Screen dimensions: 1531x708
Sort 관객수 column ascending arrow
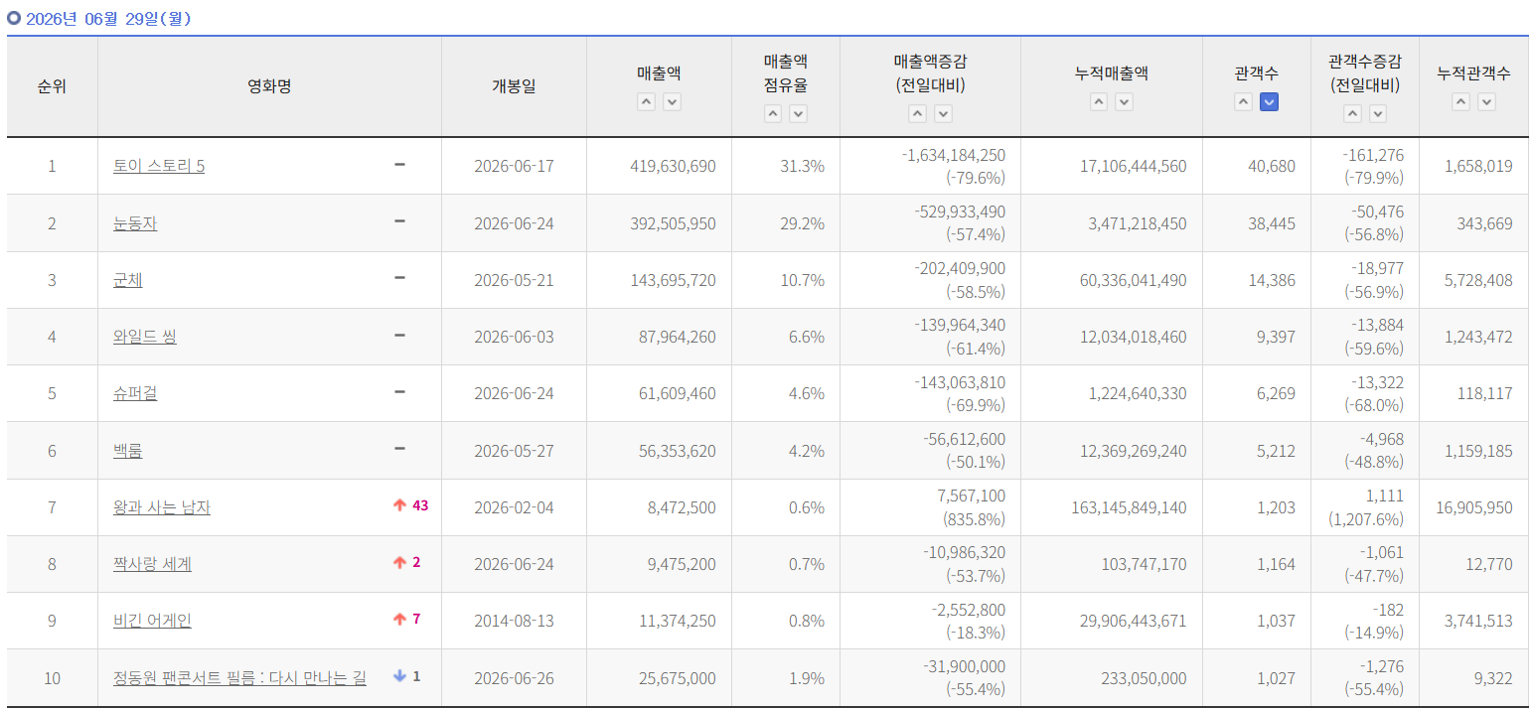click(1244, 101)
